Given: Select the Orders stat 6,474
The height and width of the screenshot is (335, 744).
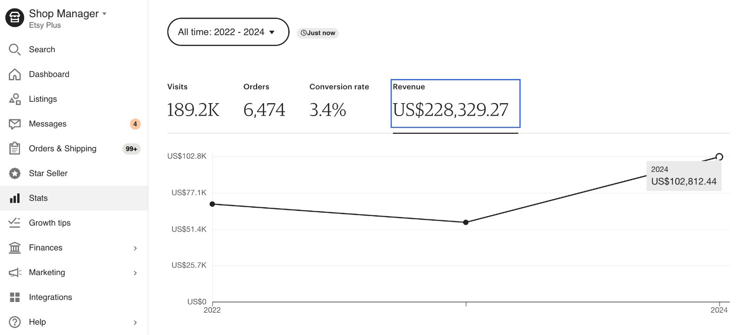Looking at the screenshot, I should point(264,101).
